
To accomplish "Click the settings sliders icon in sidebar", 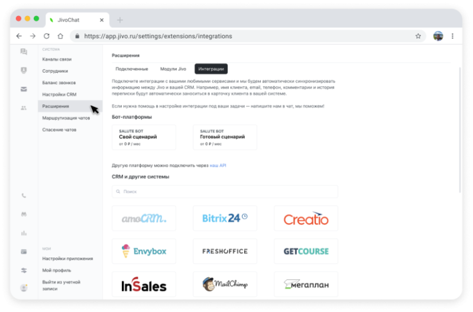I will 24,271.
